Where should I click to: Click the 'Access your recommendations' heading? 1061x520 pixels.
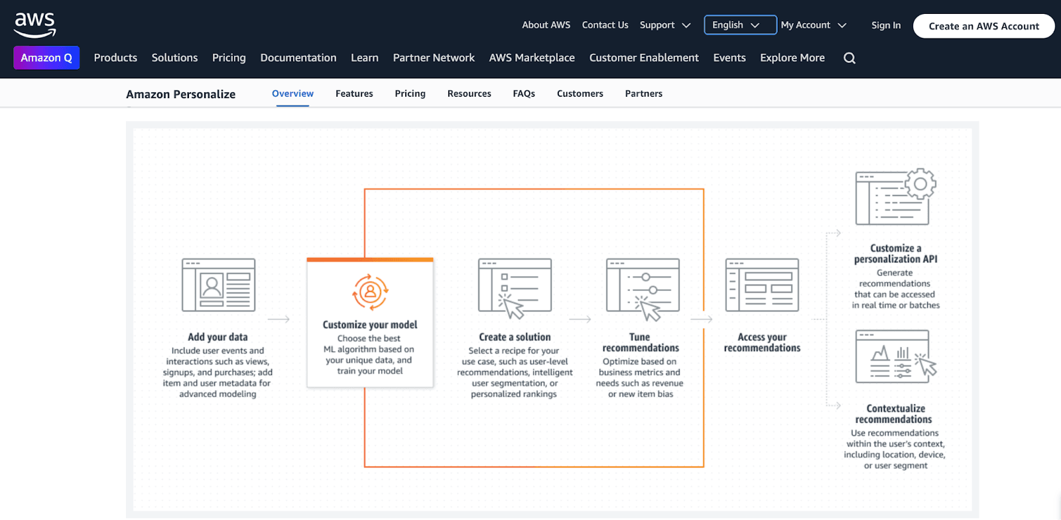pos(762,342)
